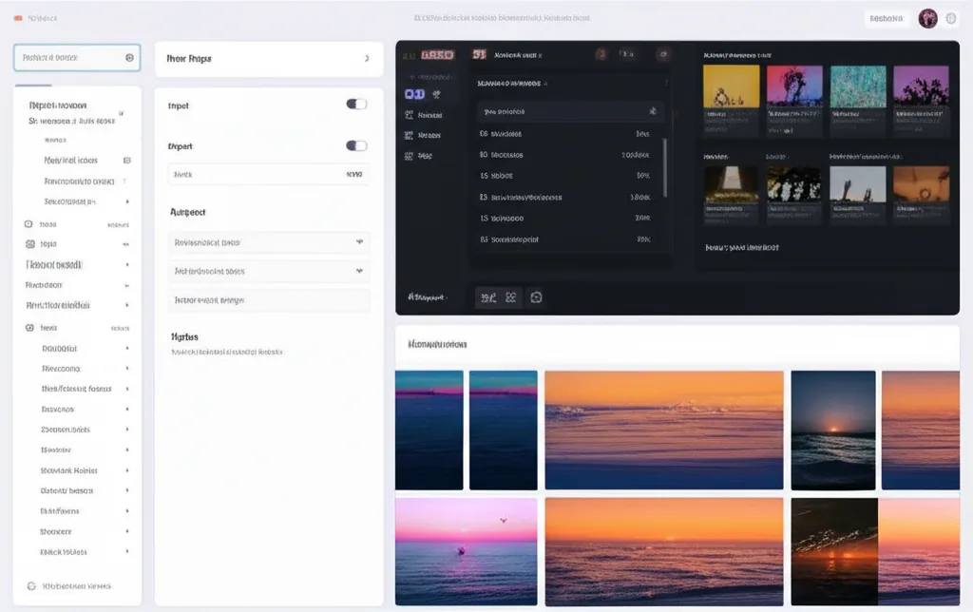
Task: Open the first dropdown in the middle settings panel
Action: pos(269,242)
